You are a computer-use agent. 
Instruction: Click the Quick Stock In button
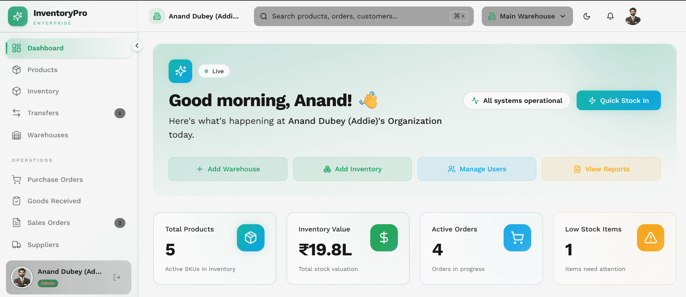pos(618,100)
